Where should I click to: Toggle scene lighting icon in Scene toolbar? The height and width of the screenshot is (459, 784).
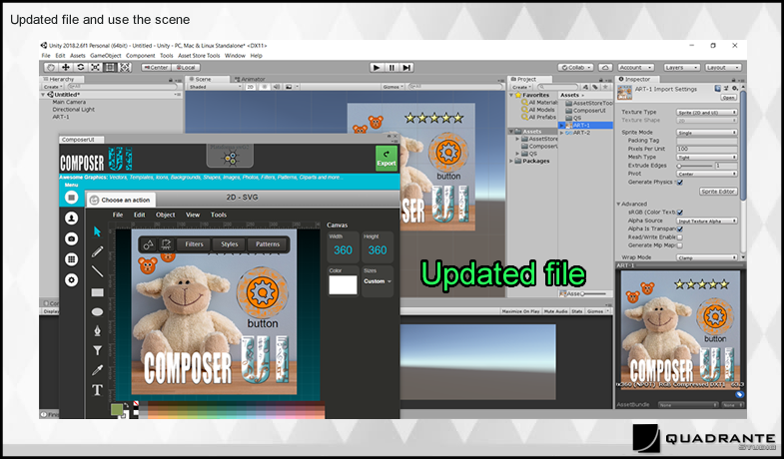coord(264,87)
